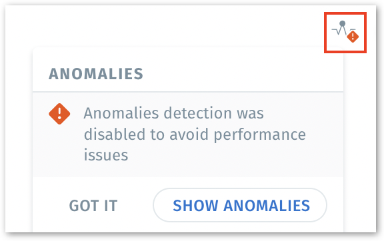This screenshot has width=384, height=241.
Task: Click the ANOMALIES header title
Action: 96,74
